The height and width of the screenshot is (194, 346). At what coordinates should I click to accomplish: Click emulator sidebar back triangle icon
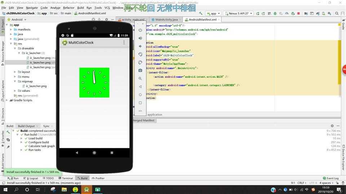coord(140,87)
